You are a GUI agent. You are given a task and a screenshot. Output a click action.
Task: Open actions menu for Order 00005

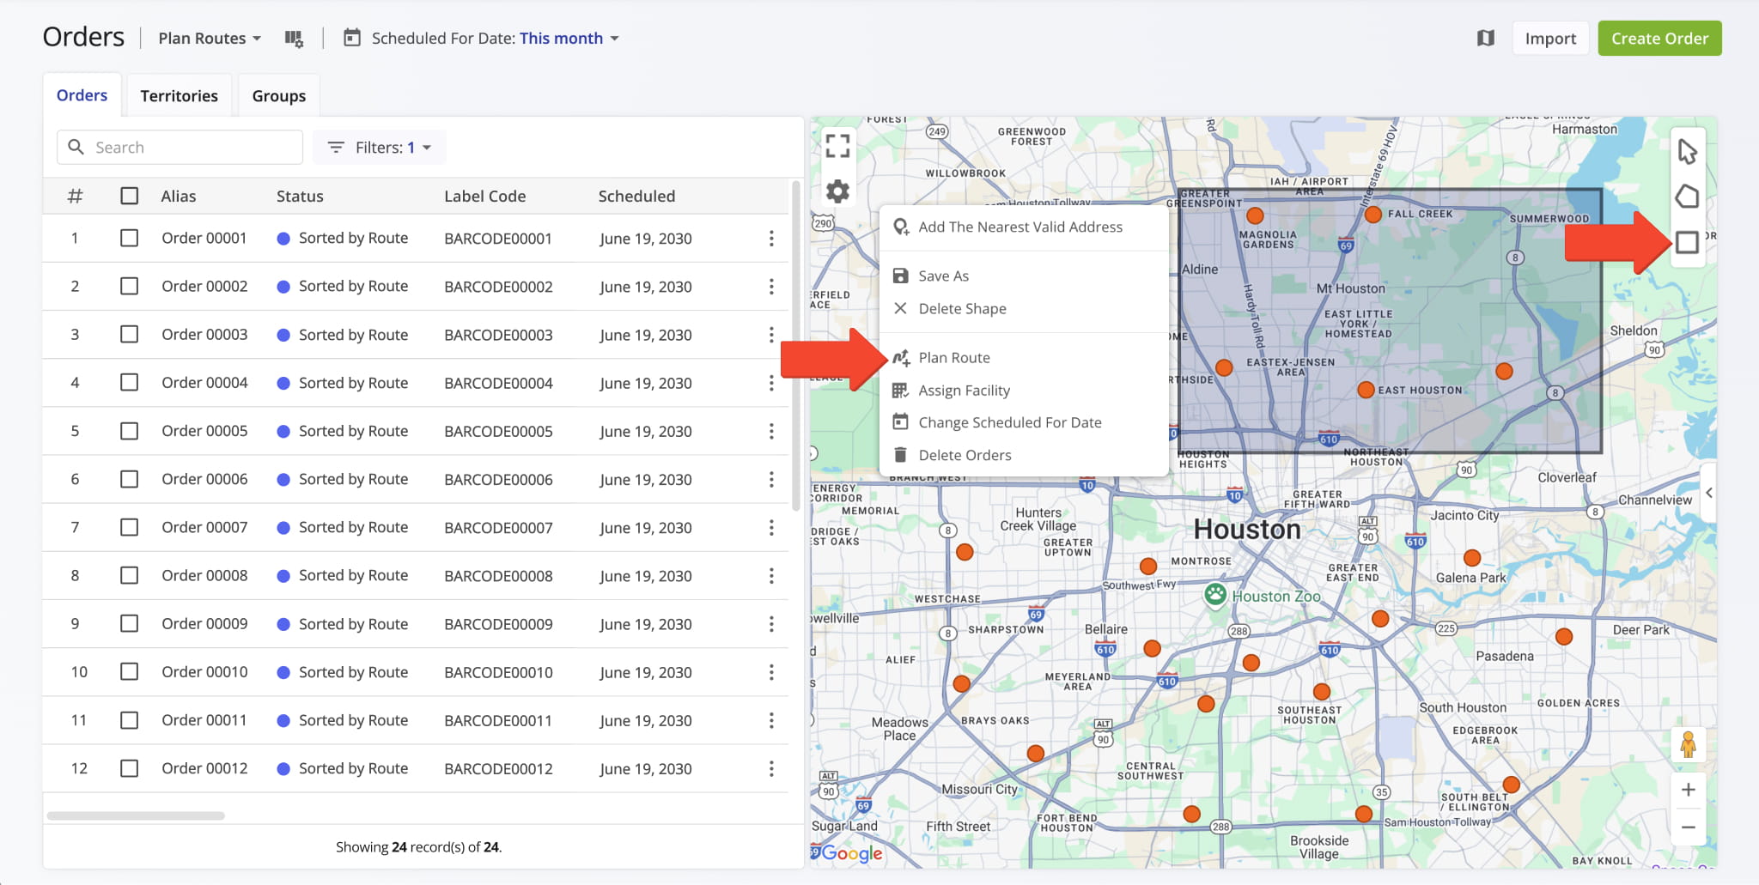pyautogui.click(x=771, y=431)
